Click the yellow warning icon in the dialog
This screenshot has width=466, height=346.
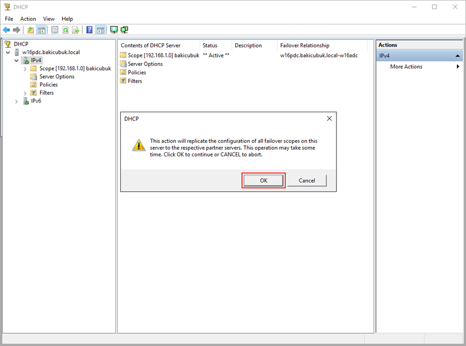139,145
